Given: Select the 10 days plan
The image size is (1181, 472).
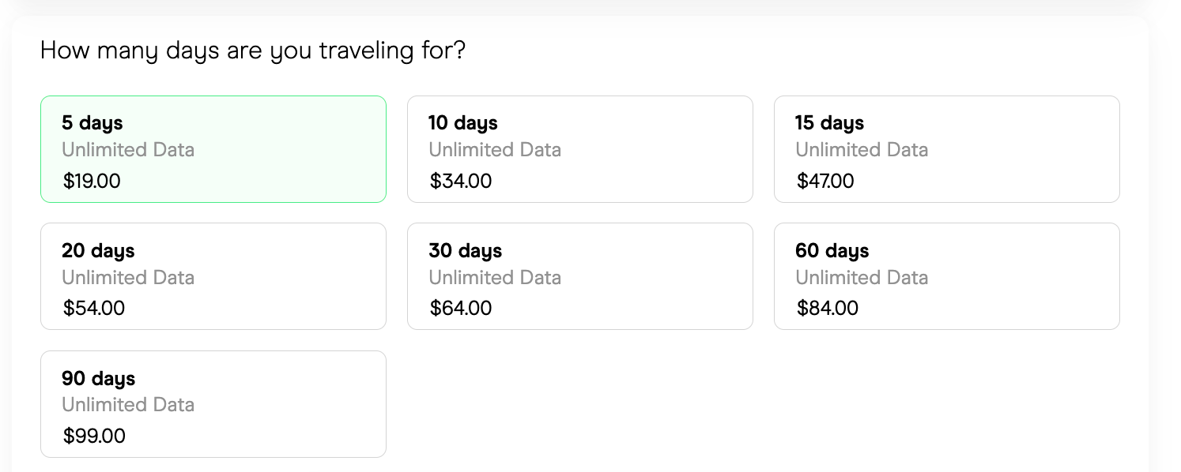Looking at the screenshot, I should [579, 148].
